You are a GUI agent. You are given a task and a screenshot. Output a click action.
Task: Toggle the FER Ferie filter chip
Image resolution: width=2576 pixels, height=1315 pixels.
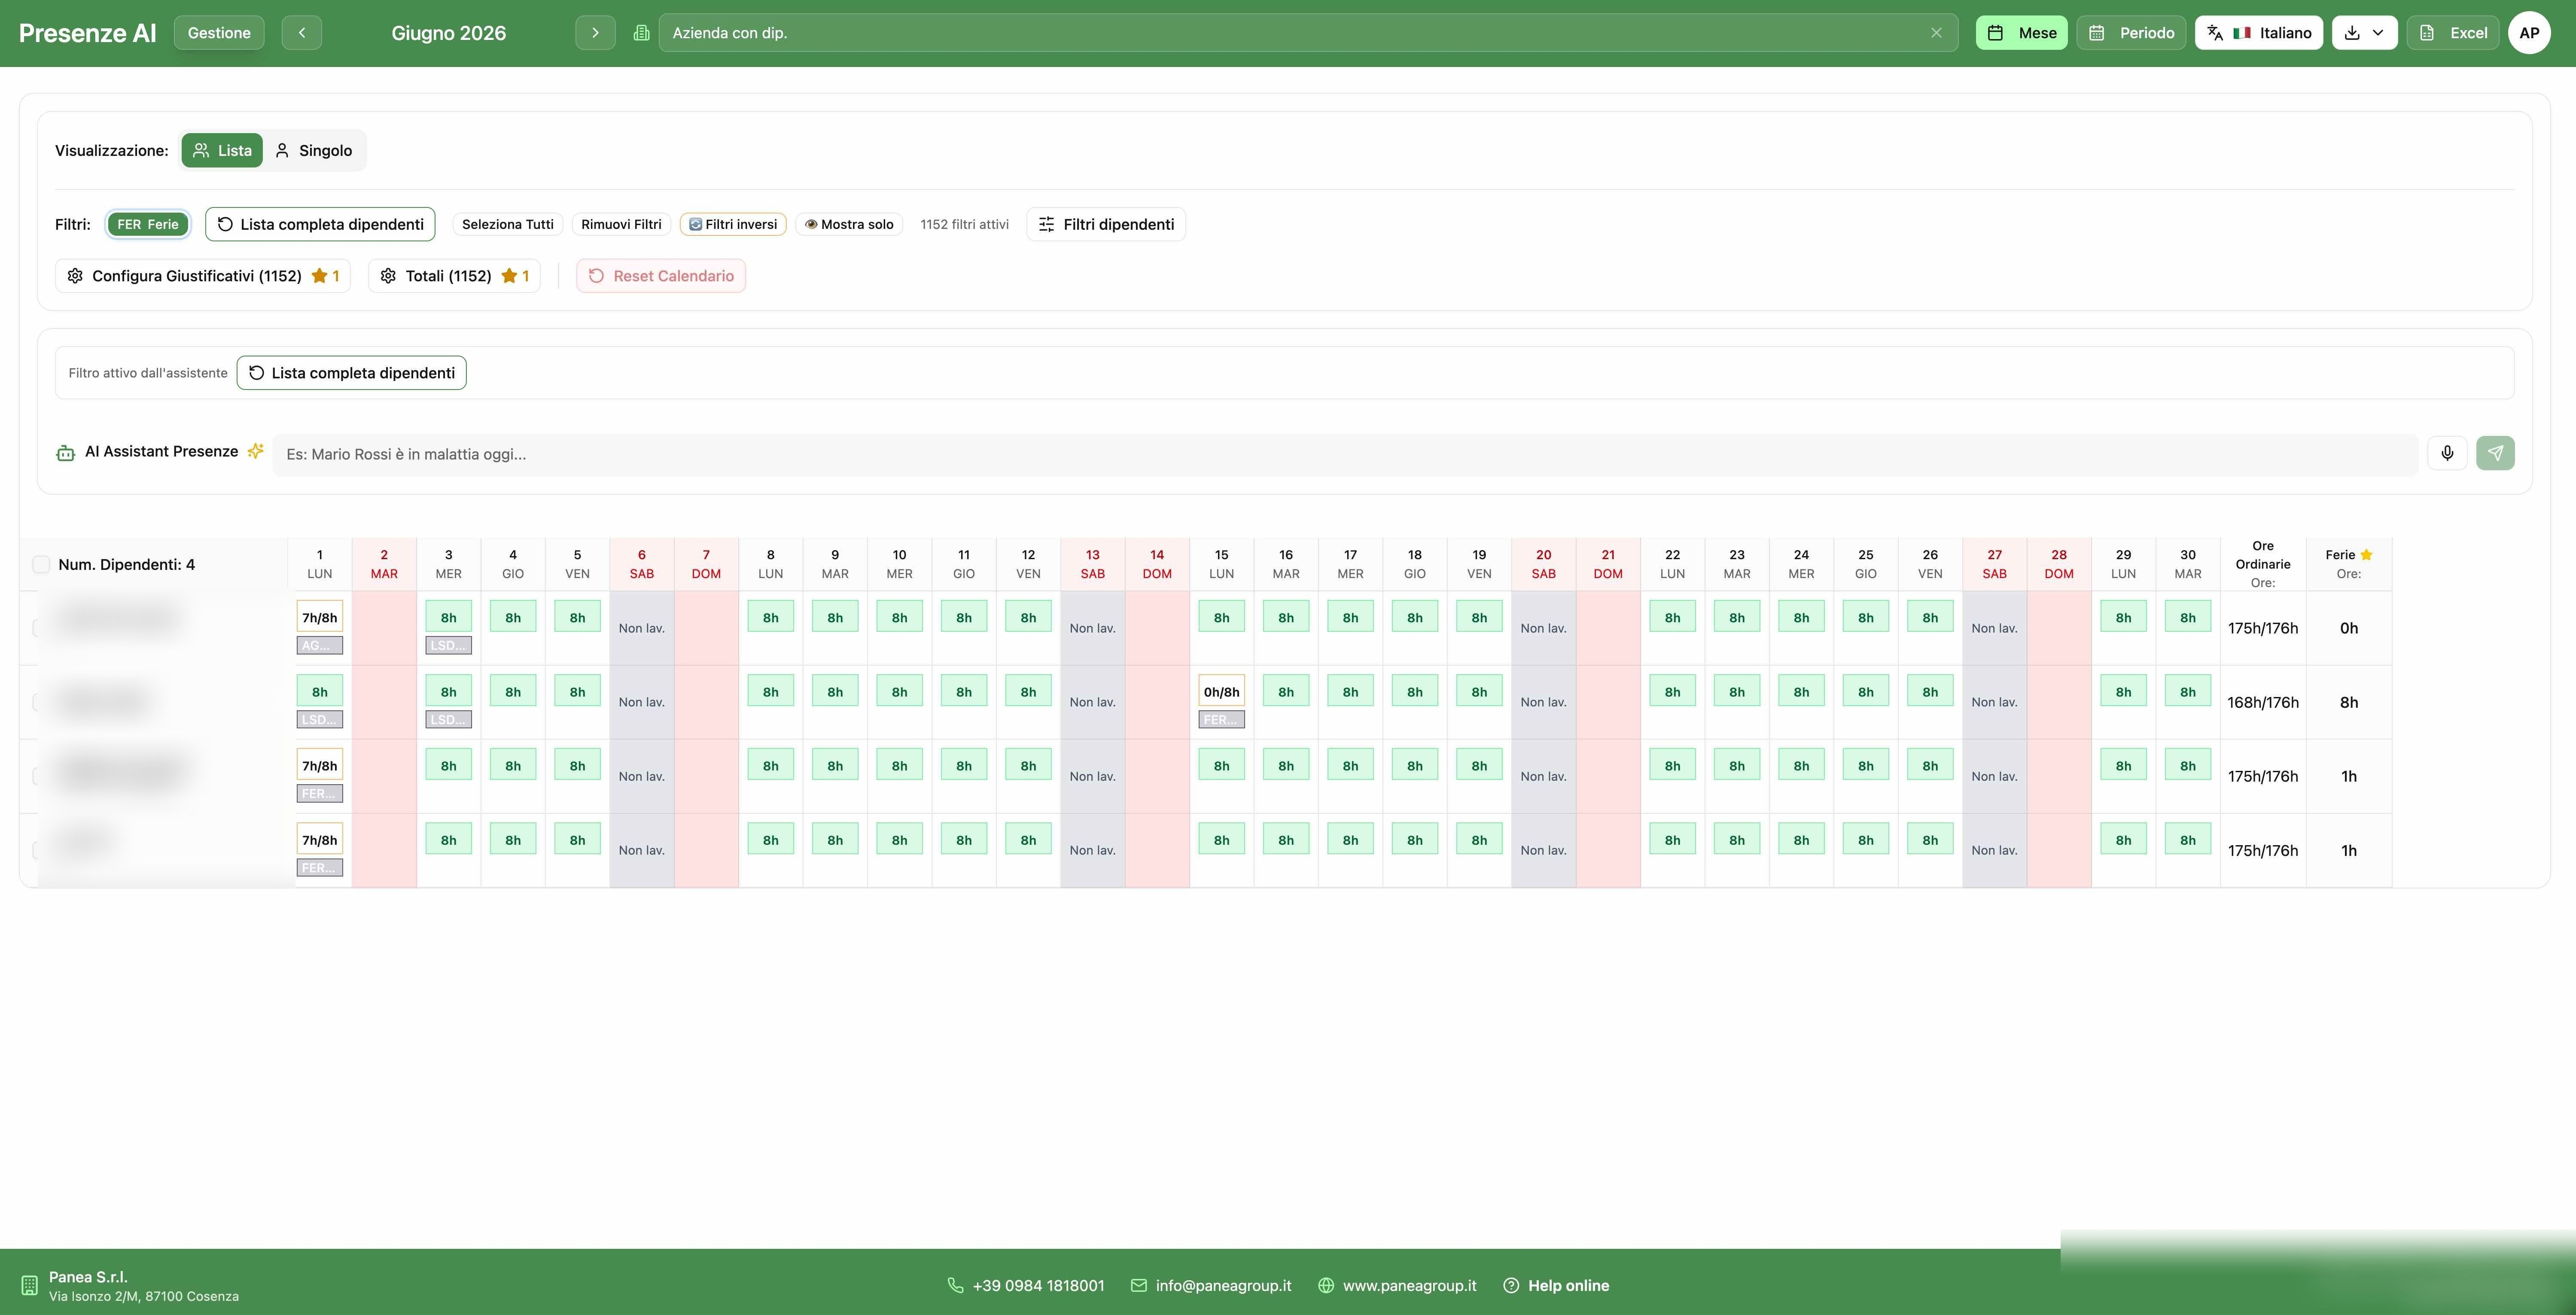pyautogui.click(x=148, y=224)
